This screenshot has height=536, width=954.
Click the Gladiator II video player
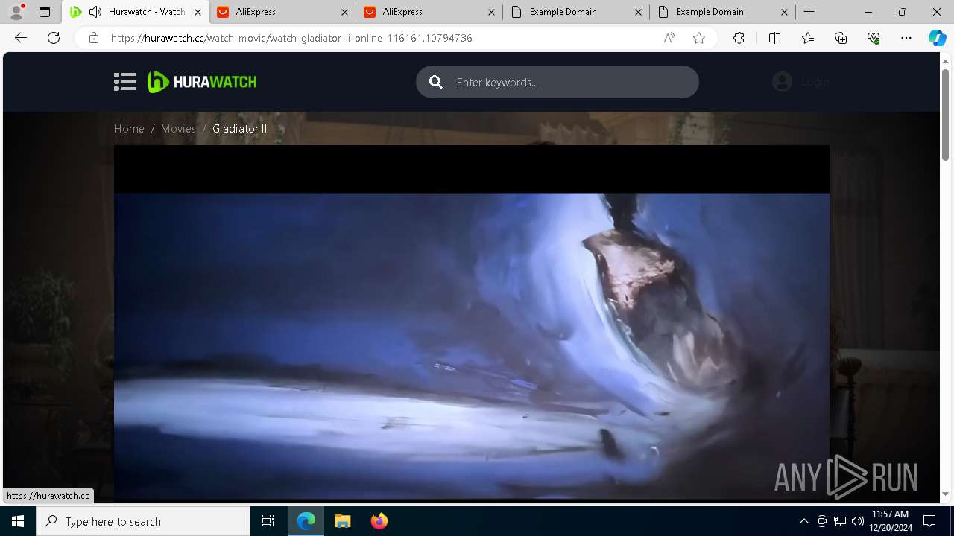tap(471, 322)
